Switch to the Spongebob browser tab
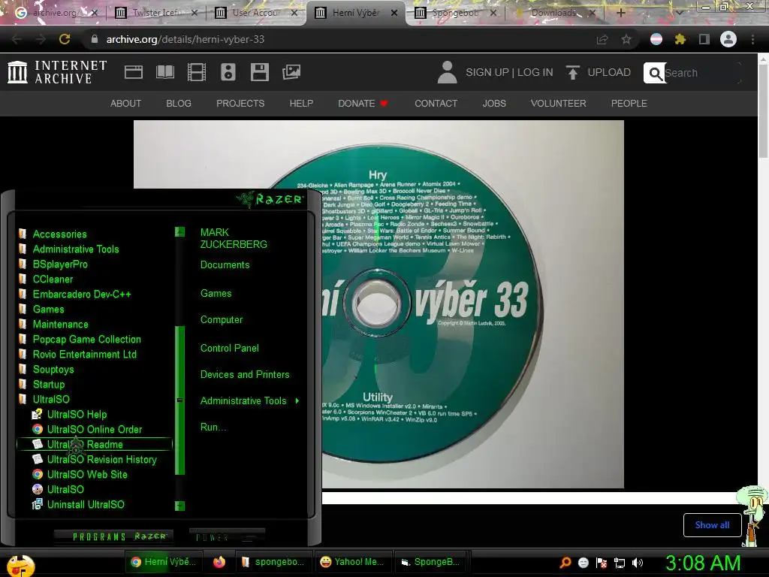This screenshot has width=769, height=577. 455,13
